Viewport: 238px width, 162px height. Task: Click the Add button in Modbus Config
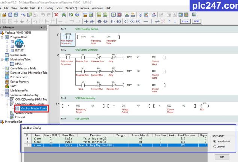[222, 157]
